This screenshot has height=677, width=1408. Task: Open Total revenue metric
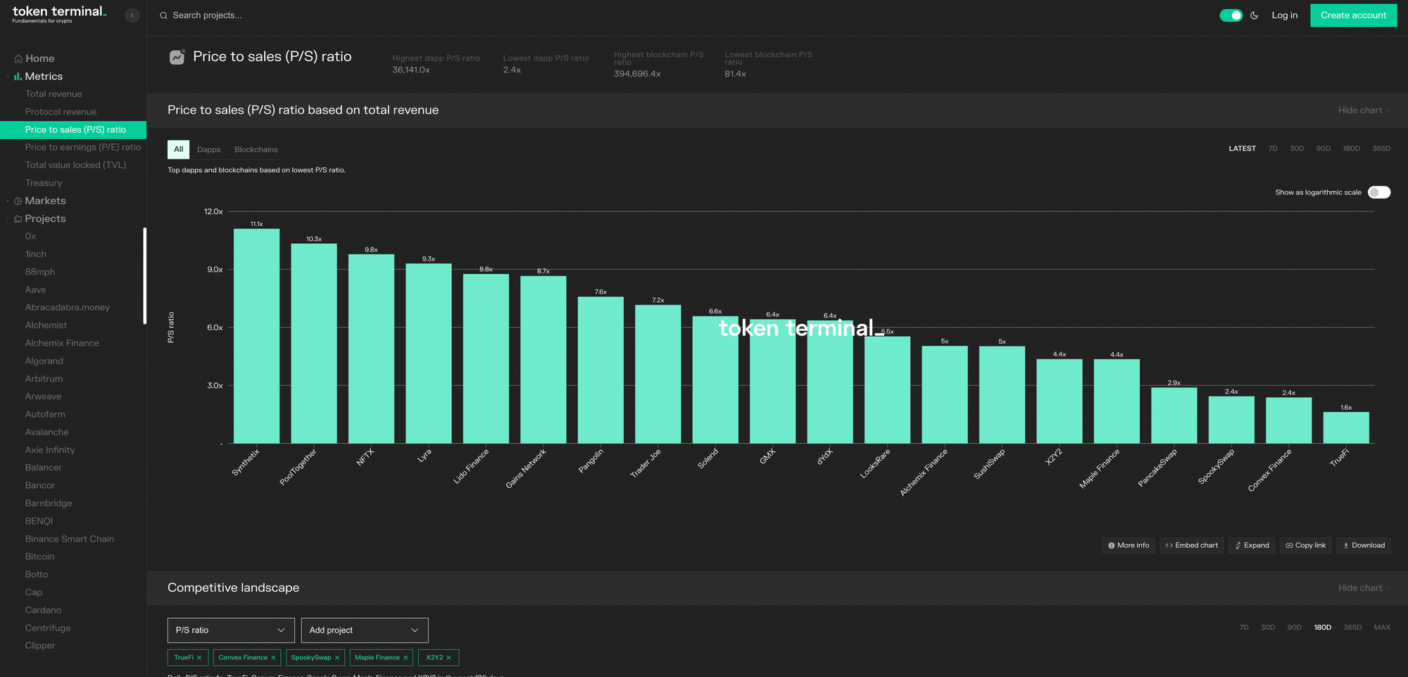(x=54, y=94)
